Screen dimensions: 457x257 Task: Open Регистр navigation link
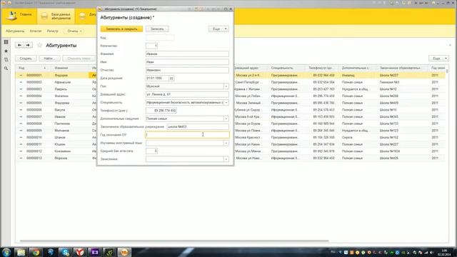(x=52, y=31)
